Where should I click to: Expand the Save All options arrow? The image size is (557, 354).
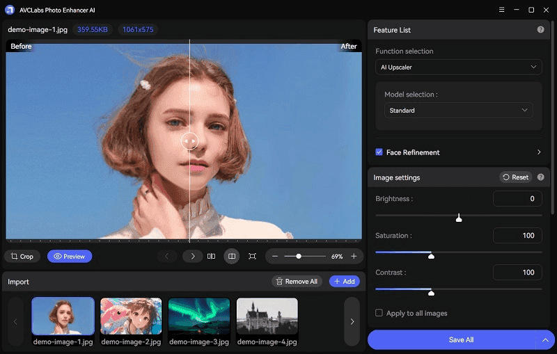(x=545, y=340)
